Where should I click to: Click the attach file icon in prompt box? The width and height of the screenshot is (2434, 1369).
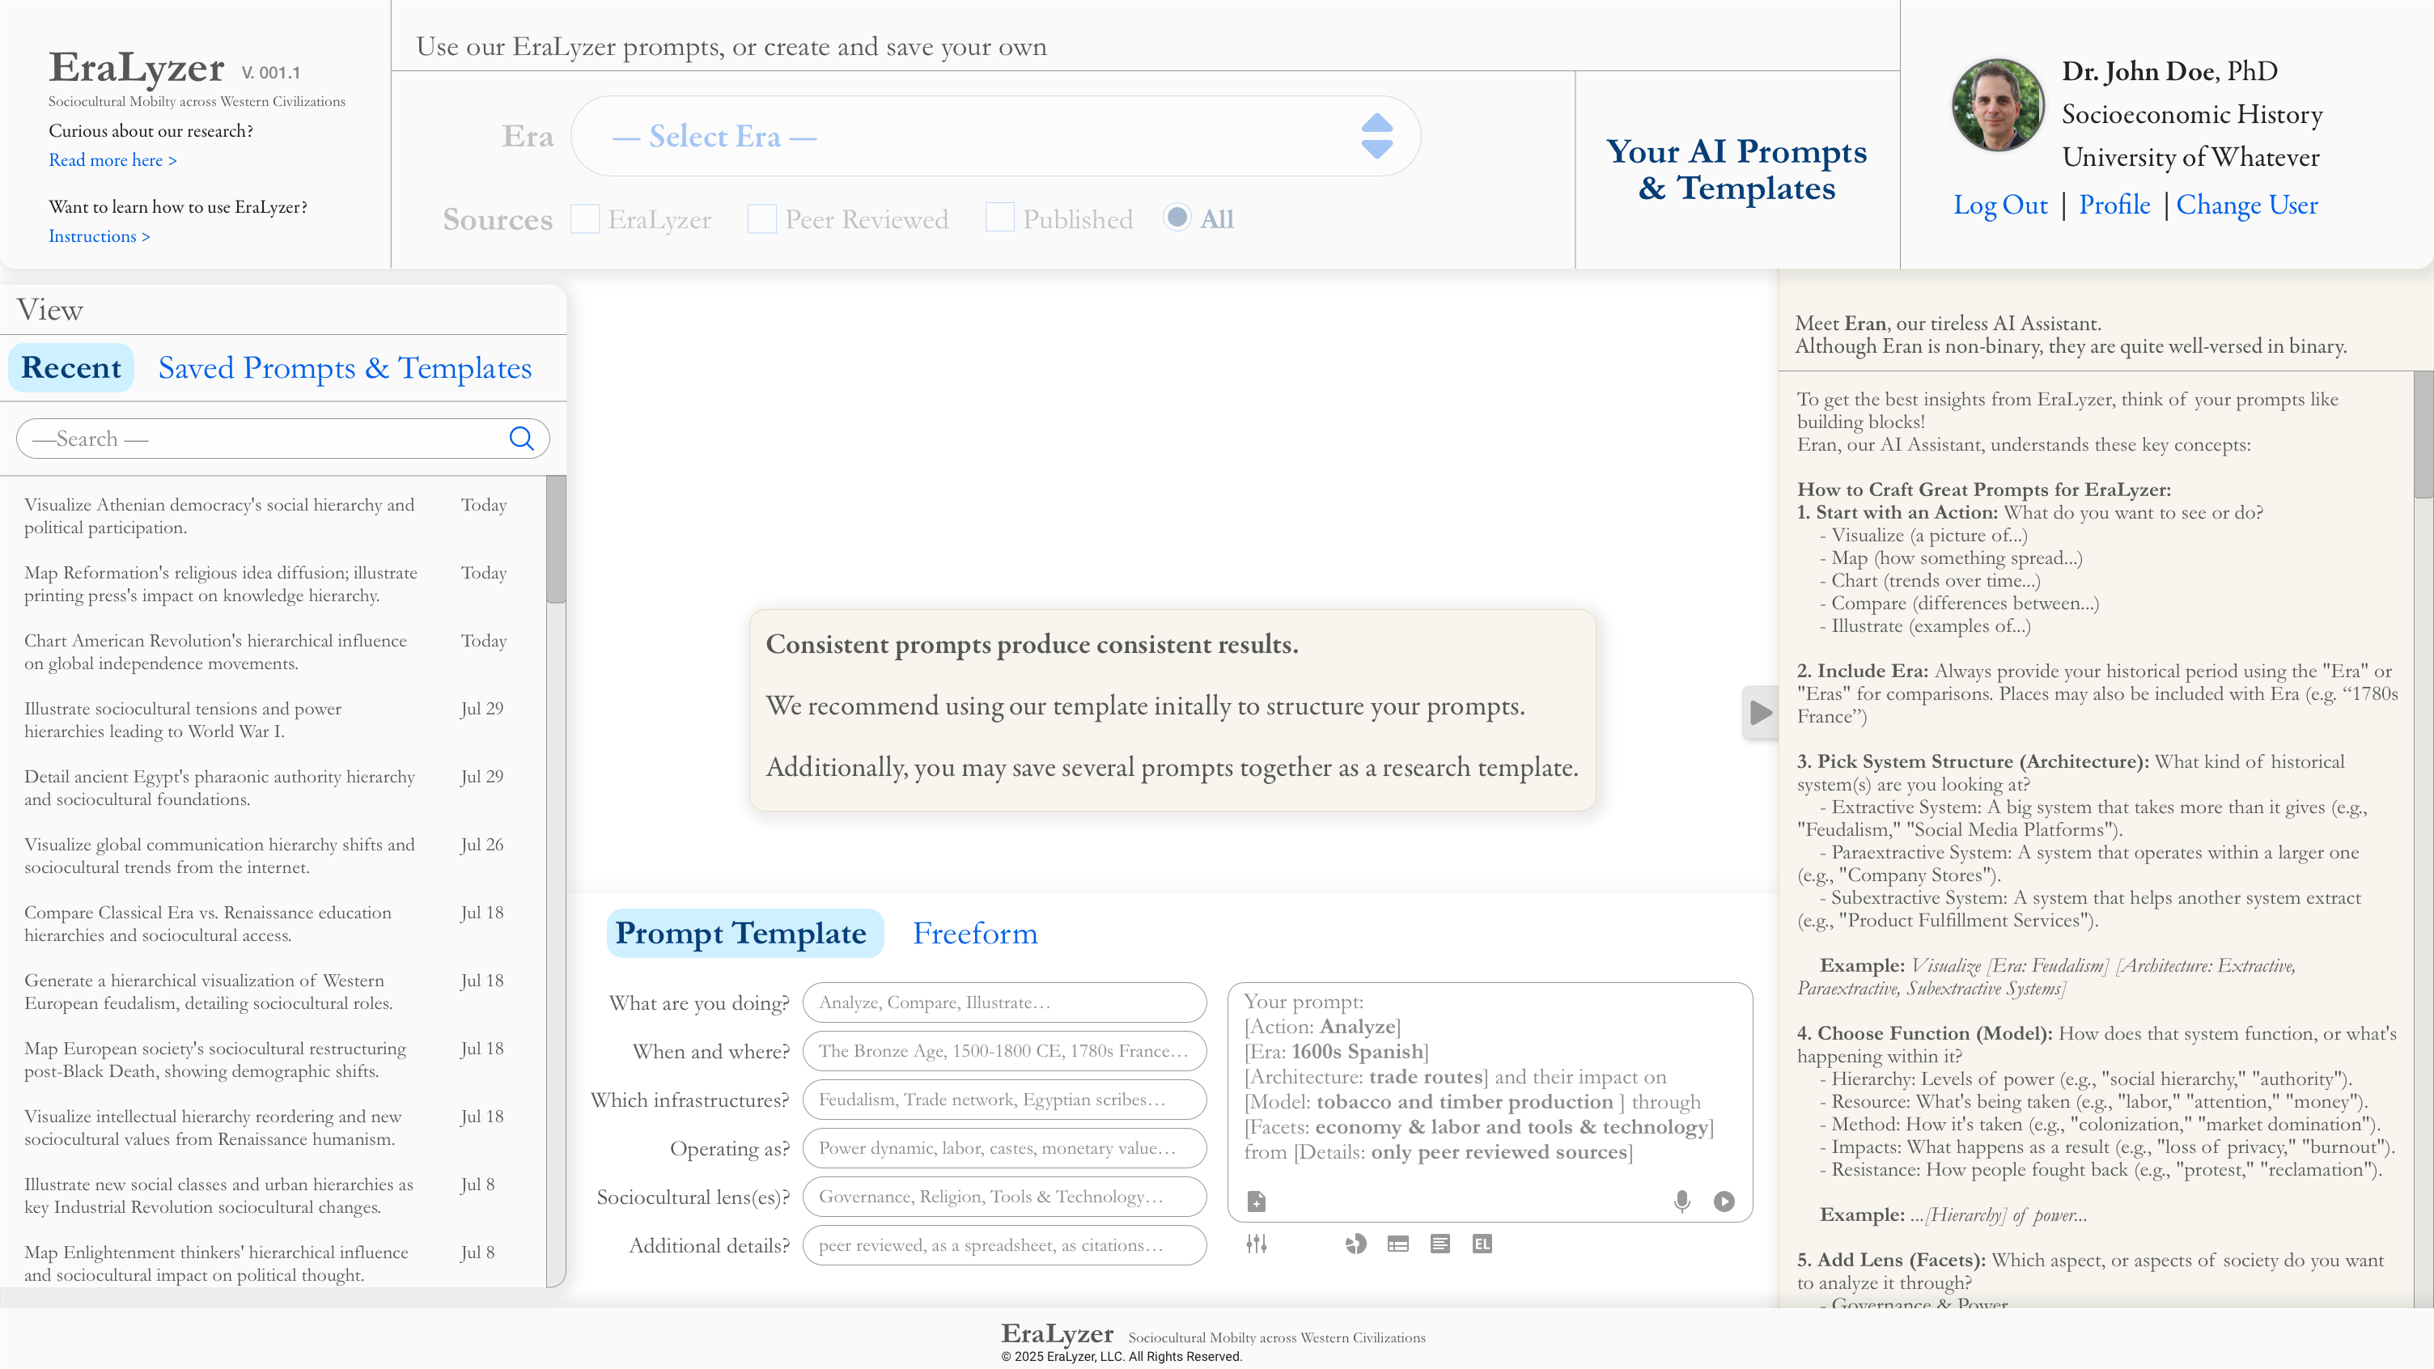pyautogui.click(x=1257, y=1201)
